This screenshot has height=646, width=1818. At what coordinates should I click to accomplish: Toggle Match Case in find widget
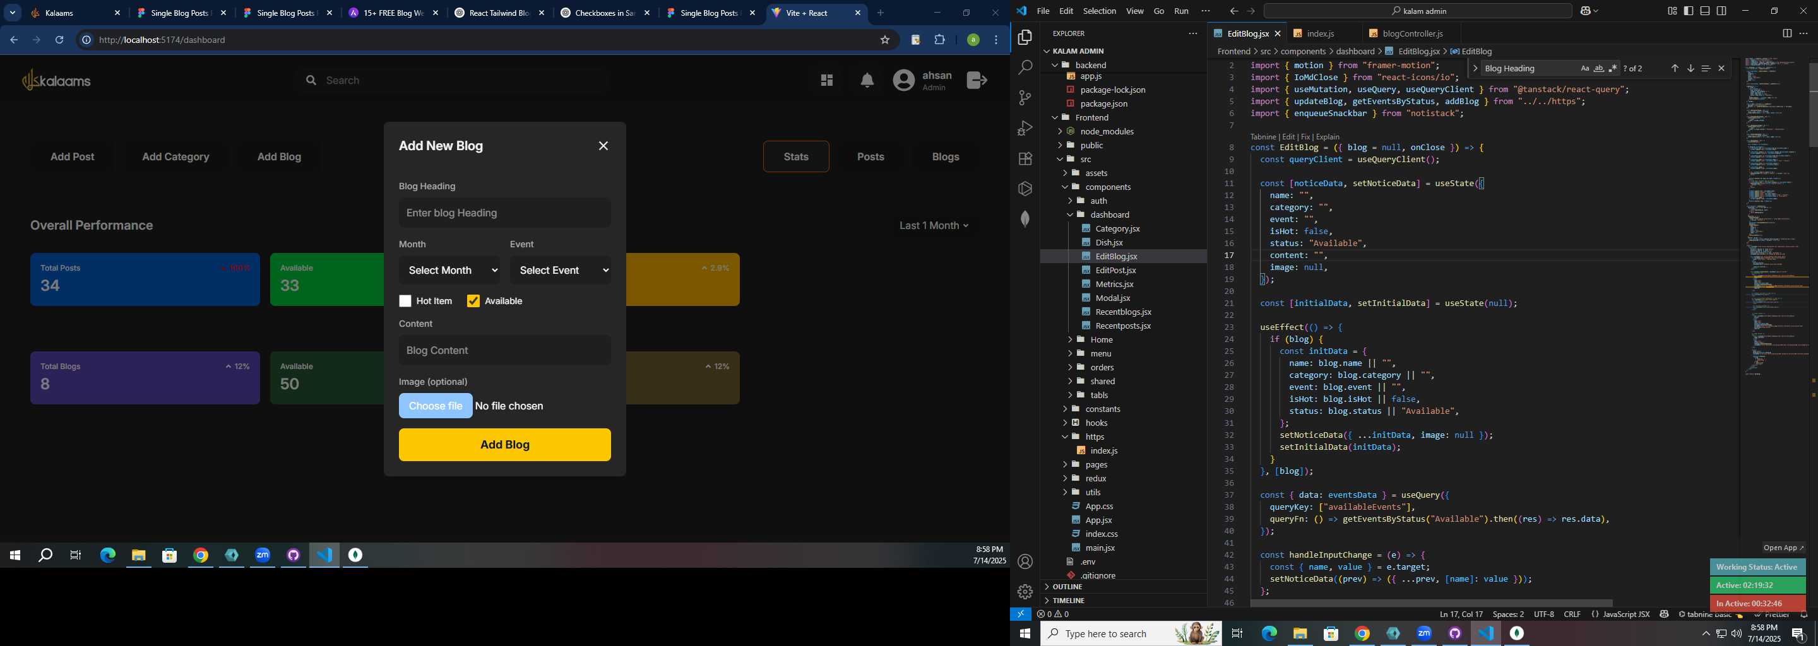(x=1585, y=68)
